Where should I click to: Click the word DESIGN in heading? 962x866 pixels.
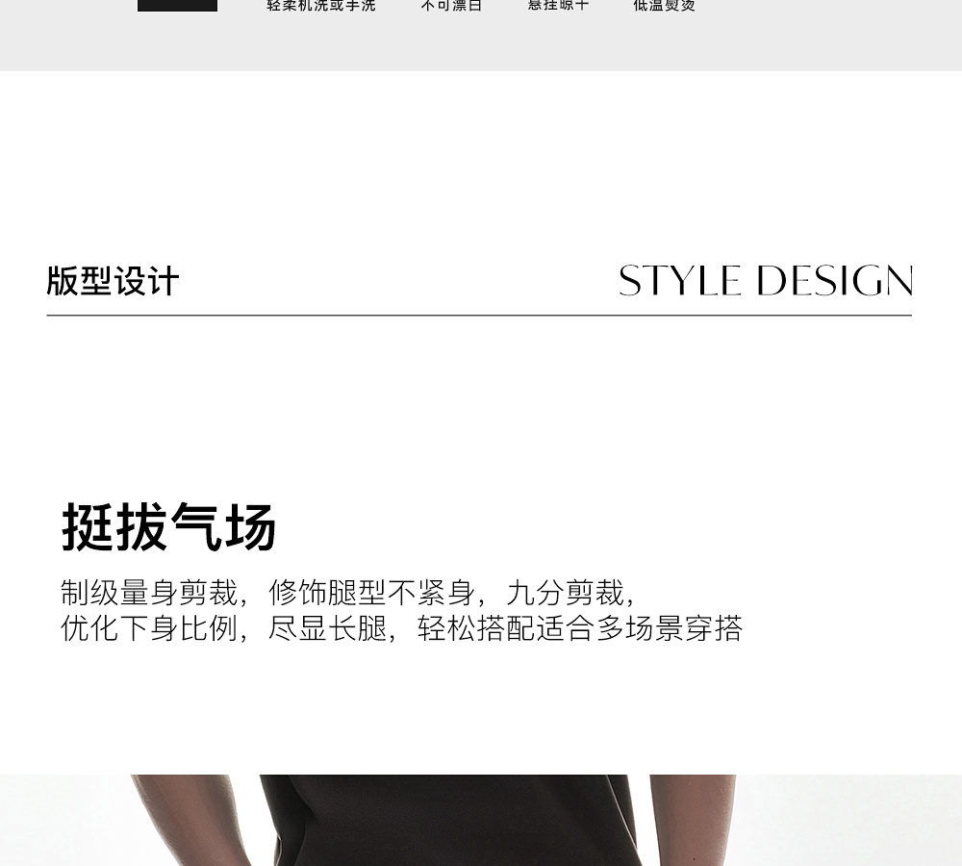835,281
